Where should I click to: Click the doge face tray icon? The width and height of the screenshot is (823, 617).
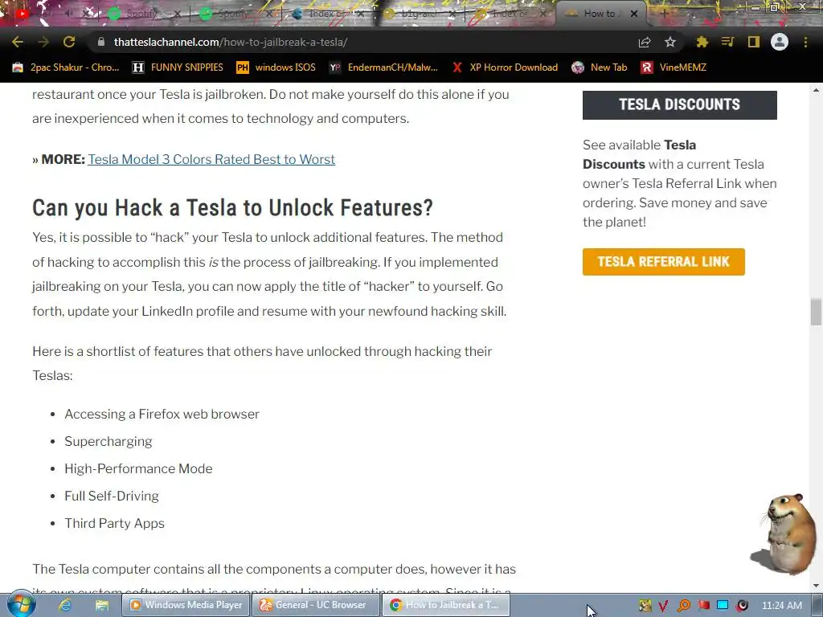pos(645,605)
